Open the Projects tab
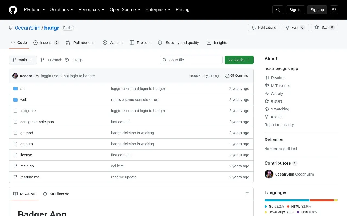This screenshot has height=216, width=347. pyautogui.click(x=140, y=43)
